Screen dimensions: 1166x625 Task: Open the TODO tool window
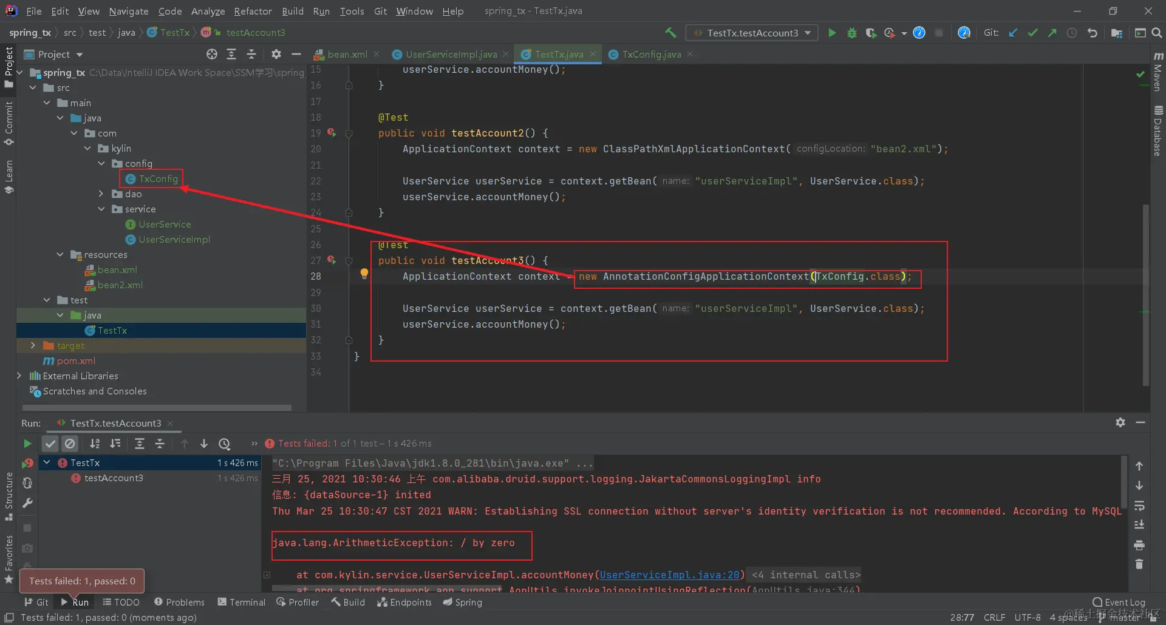(121, 602)
